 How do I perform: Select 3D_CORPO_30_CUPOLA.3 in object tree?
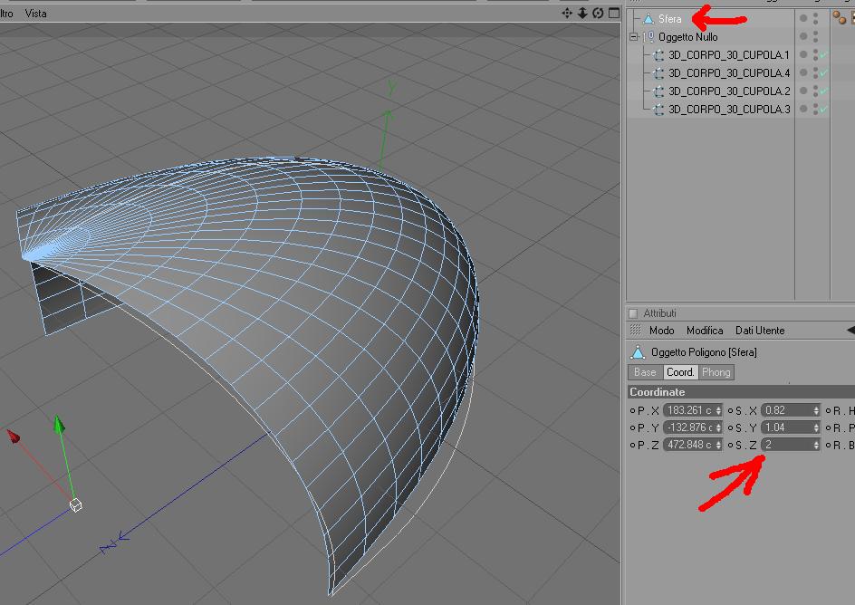coord(729,110)
